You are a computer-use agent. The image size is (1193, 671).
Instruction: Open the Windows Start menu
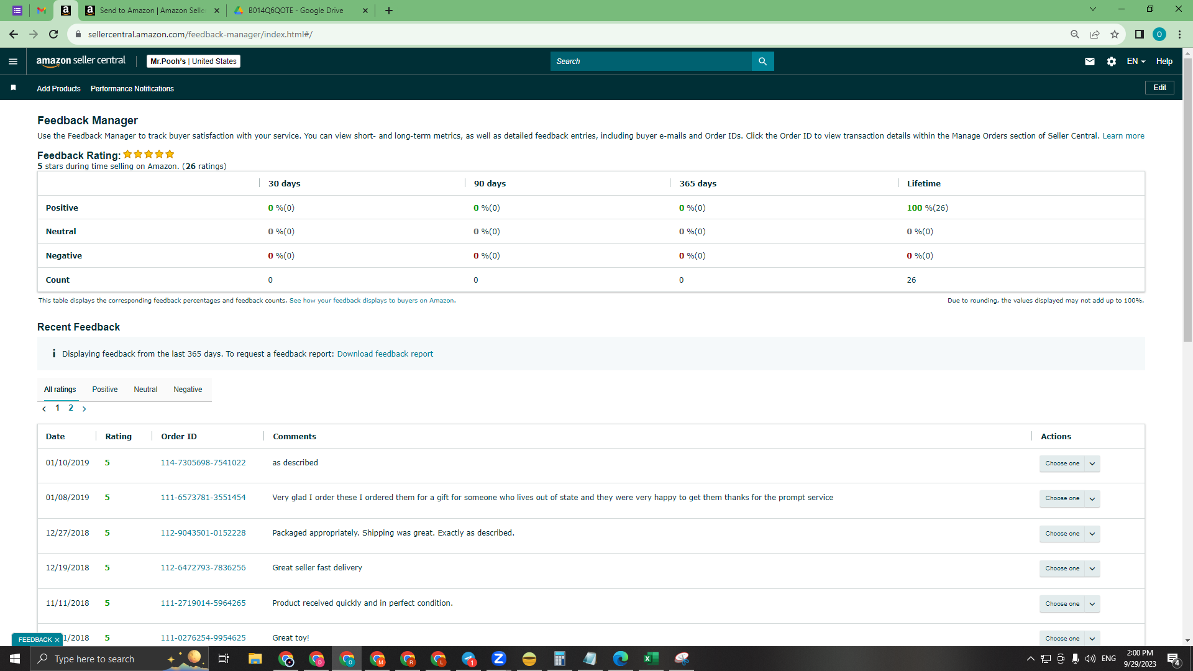tap(15, 659)
